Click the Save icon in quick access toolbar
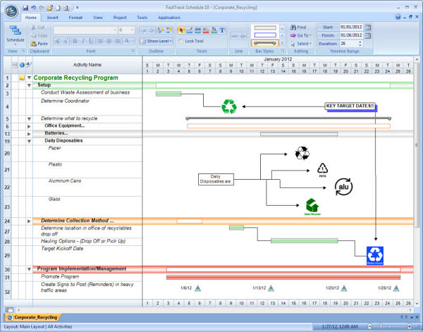The height and width of the screenshot is (332, 423). (x=25, y=7)
